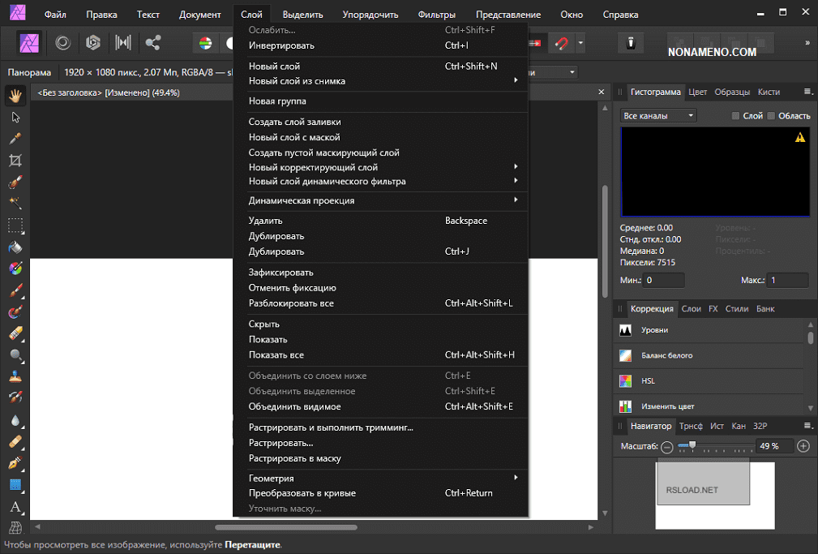The height and width of the screenshot is (554, 818).
Task: Click the yellow histogram warning icon
Action: click(800, 138)
